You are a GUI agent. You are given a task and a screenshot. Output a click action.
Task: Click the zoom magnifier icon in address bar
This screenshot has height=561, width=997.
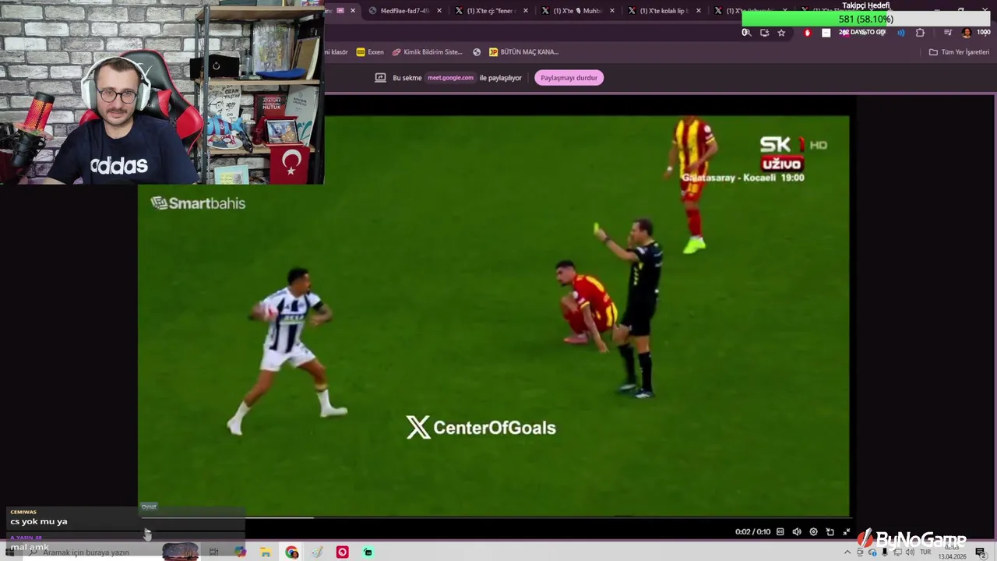pos(746,33)
